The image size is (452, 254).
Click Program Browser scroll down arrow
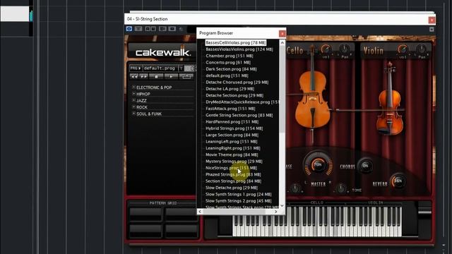[282, 205]
